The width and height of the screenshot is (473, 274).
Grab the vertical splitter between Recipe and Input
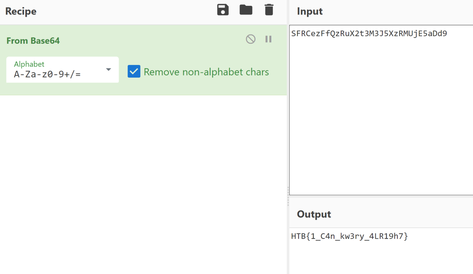coord(288,196)
